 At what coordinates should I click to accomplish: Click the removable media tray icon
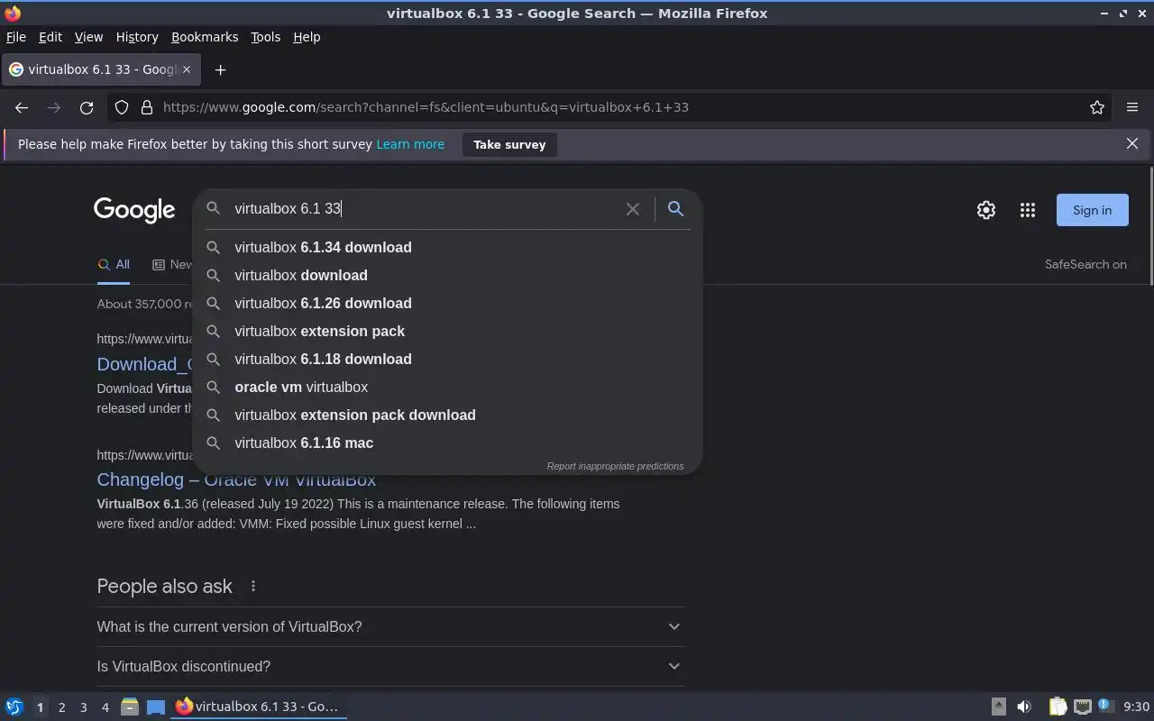pyautogui.click(x=998, y=707)
